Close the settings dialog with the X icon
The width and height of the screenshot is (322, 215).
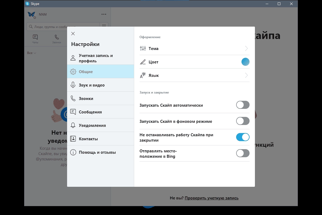(73, 34)
